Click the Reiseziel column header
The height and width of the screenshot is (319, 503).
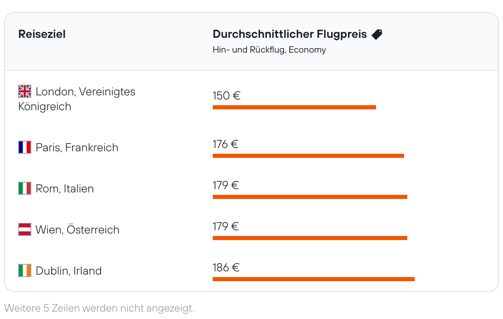[42, 34]
